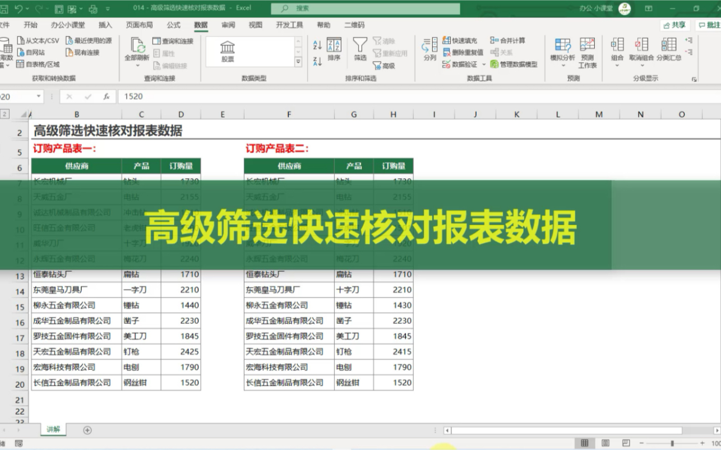Screen dimensions: 721x450
Task: Click the 批注 comments button
Action: 709,25
